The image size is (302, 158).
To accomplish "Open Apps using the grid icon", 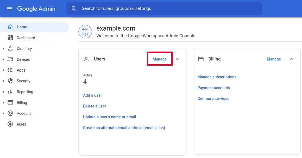I will 10,70.
